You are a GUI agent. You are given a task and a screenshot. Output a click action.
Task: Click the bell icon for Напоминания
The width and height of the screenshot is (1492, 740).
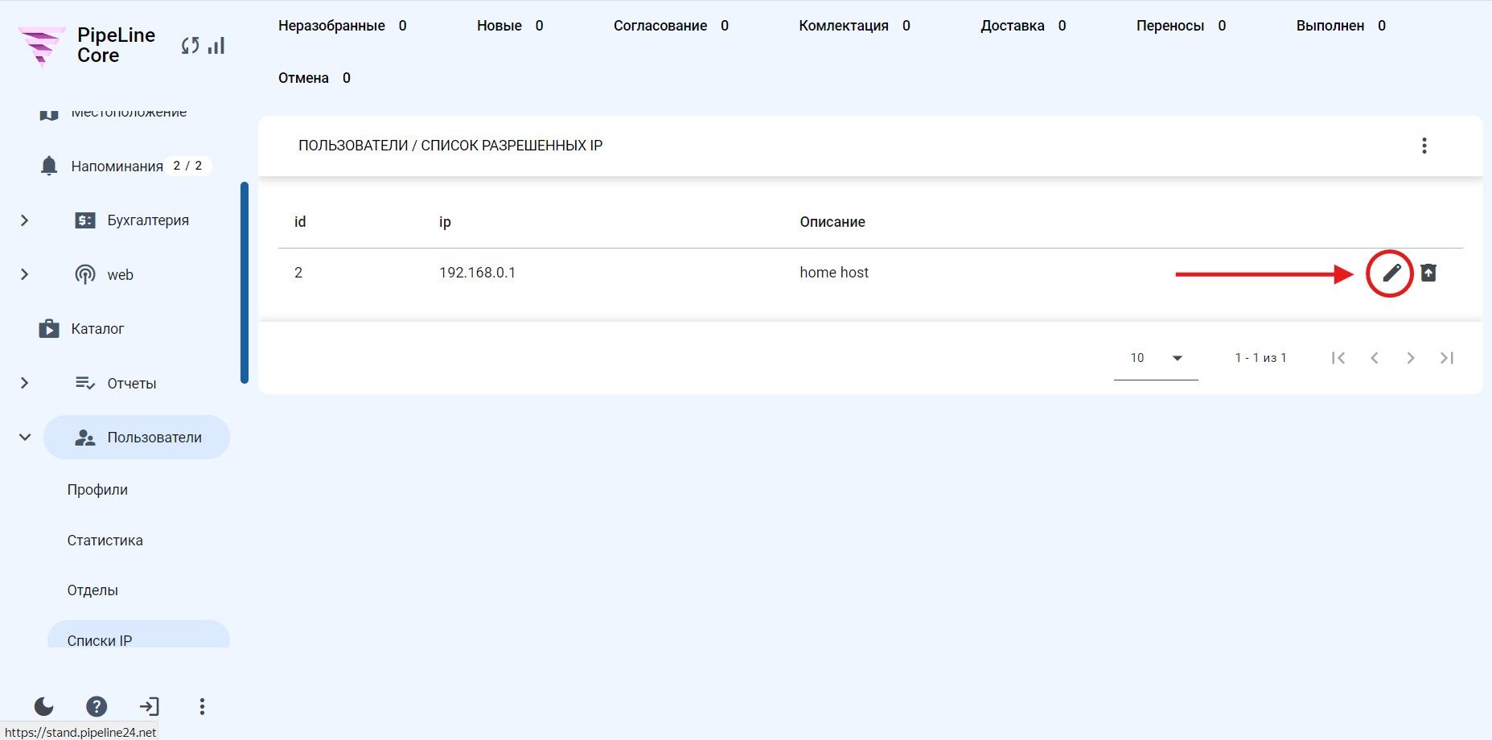click(49, 166)
